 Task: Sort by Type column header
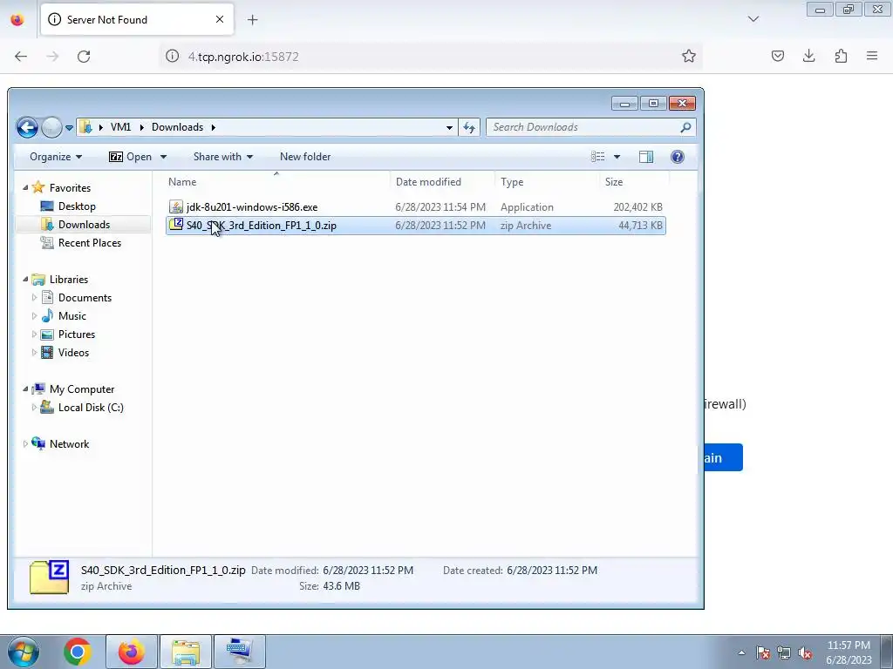pyautogui.click(x=547, y=181)
